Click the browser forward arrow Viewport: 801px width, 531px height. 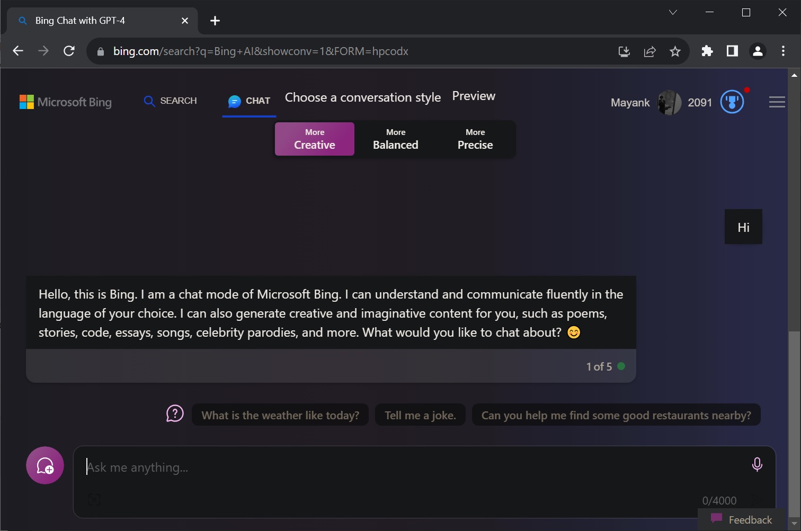click(x=43, y=51)
